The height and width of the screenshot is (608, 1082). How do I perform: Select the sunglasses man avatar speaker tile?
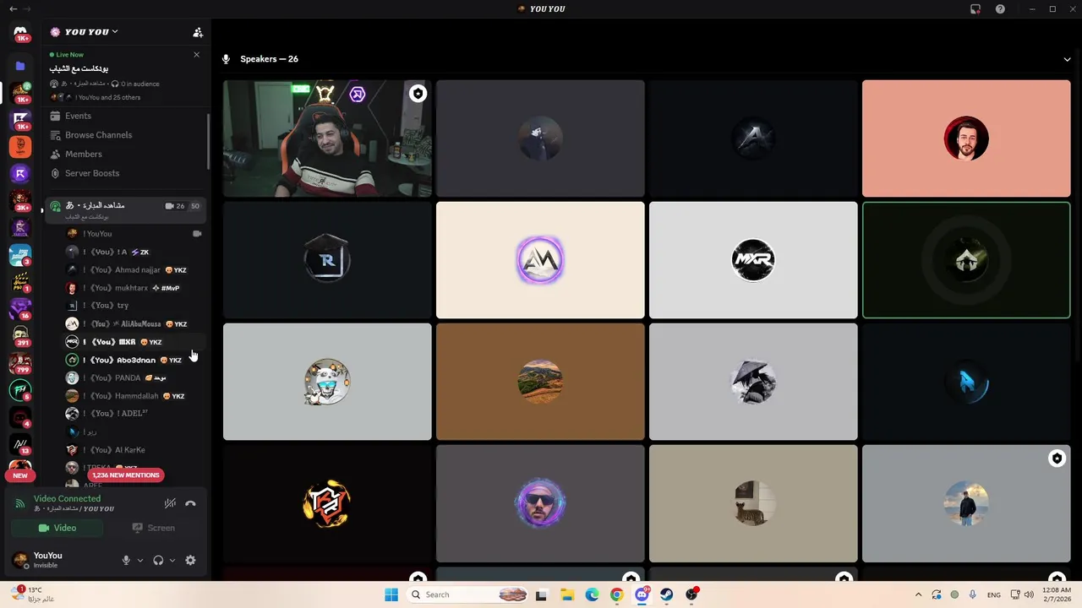pos(540,503)
